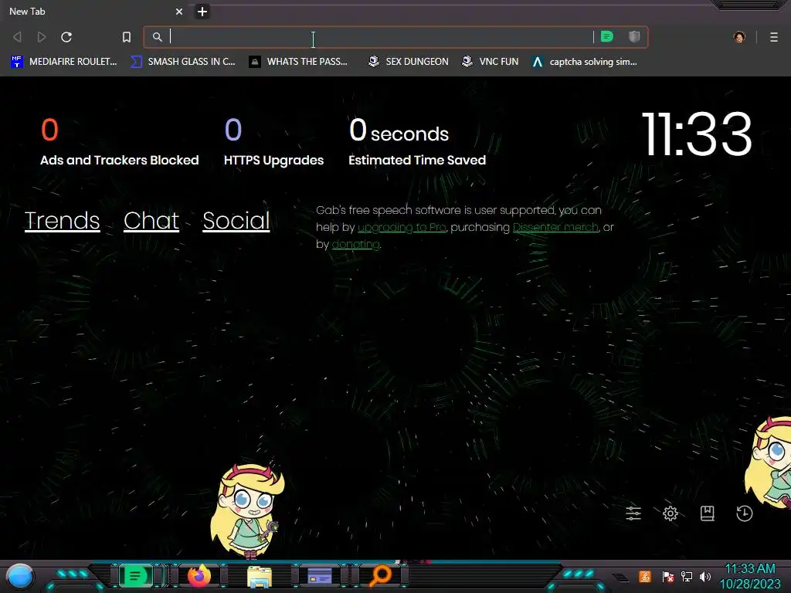Follow the upgrading to Pro link
The height and width of the screenshot is (593, 791).
402,228
